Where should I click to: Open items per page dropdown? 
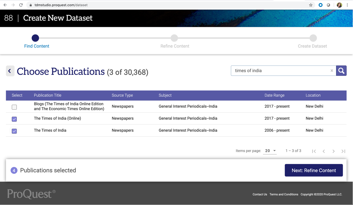[270, 151]
